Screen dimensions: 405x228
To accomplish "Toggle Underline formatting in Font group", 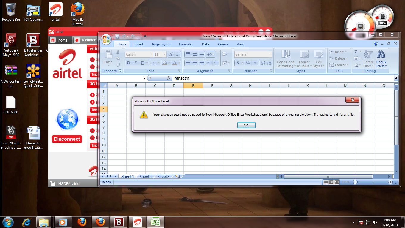I will pos(142,63).
